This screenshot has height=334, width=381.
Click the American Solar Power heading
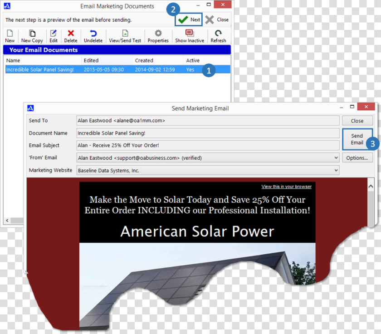197,231
